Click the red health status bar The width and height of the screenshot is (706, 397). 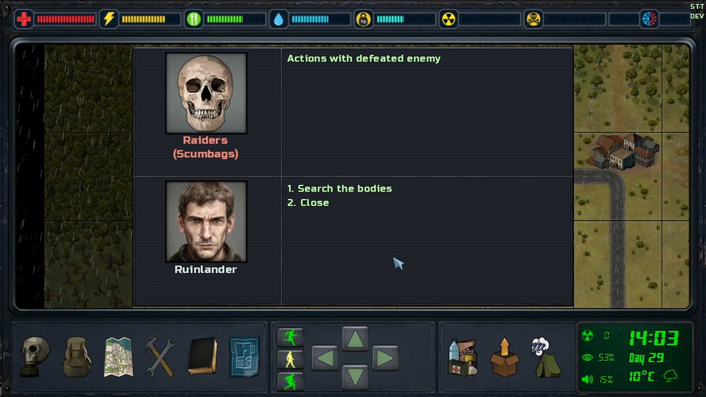pyautogui.click(x=65, y=19)
